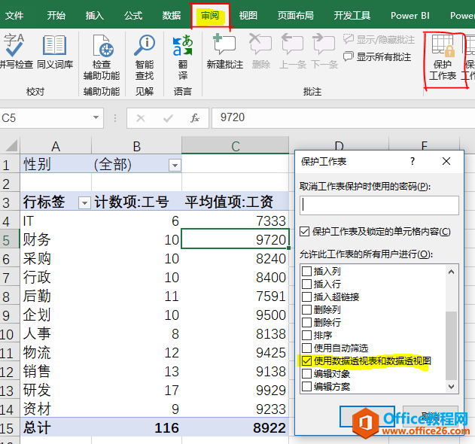
Task: Enable the Insert rows (插入行) checkbox
Action: pyautogui.click(x=307, y=284)
